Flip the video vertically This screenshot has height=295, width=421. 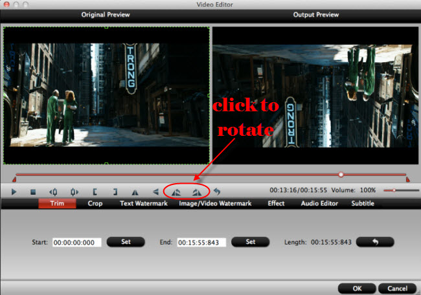click(155, 191)
